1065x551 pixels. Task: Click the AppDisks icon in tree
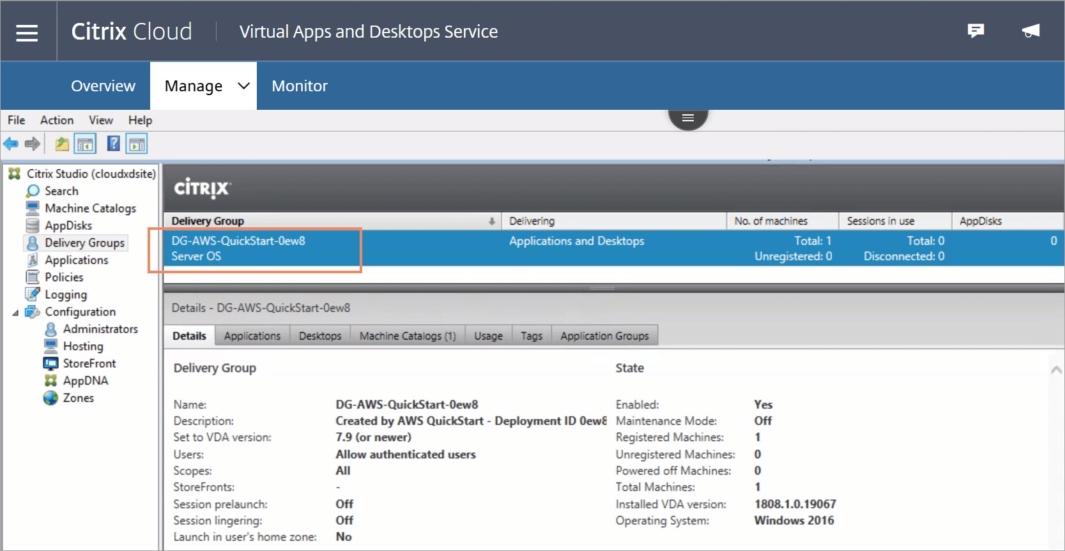33,225
